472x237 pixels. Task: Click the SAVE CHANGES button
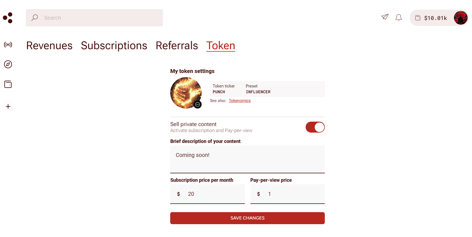coord(247,218)
